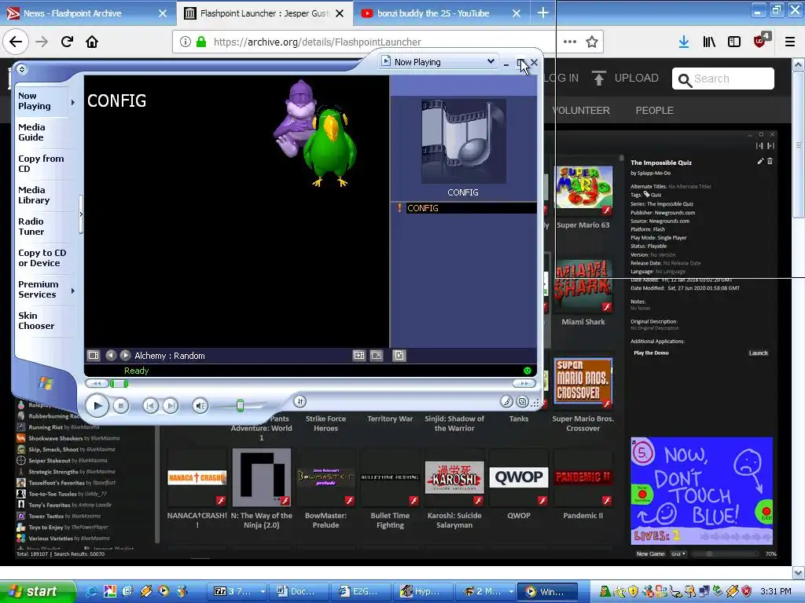Bookmark this page with the star icon
Screen dimensions: 805x603
point(592,42)
